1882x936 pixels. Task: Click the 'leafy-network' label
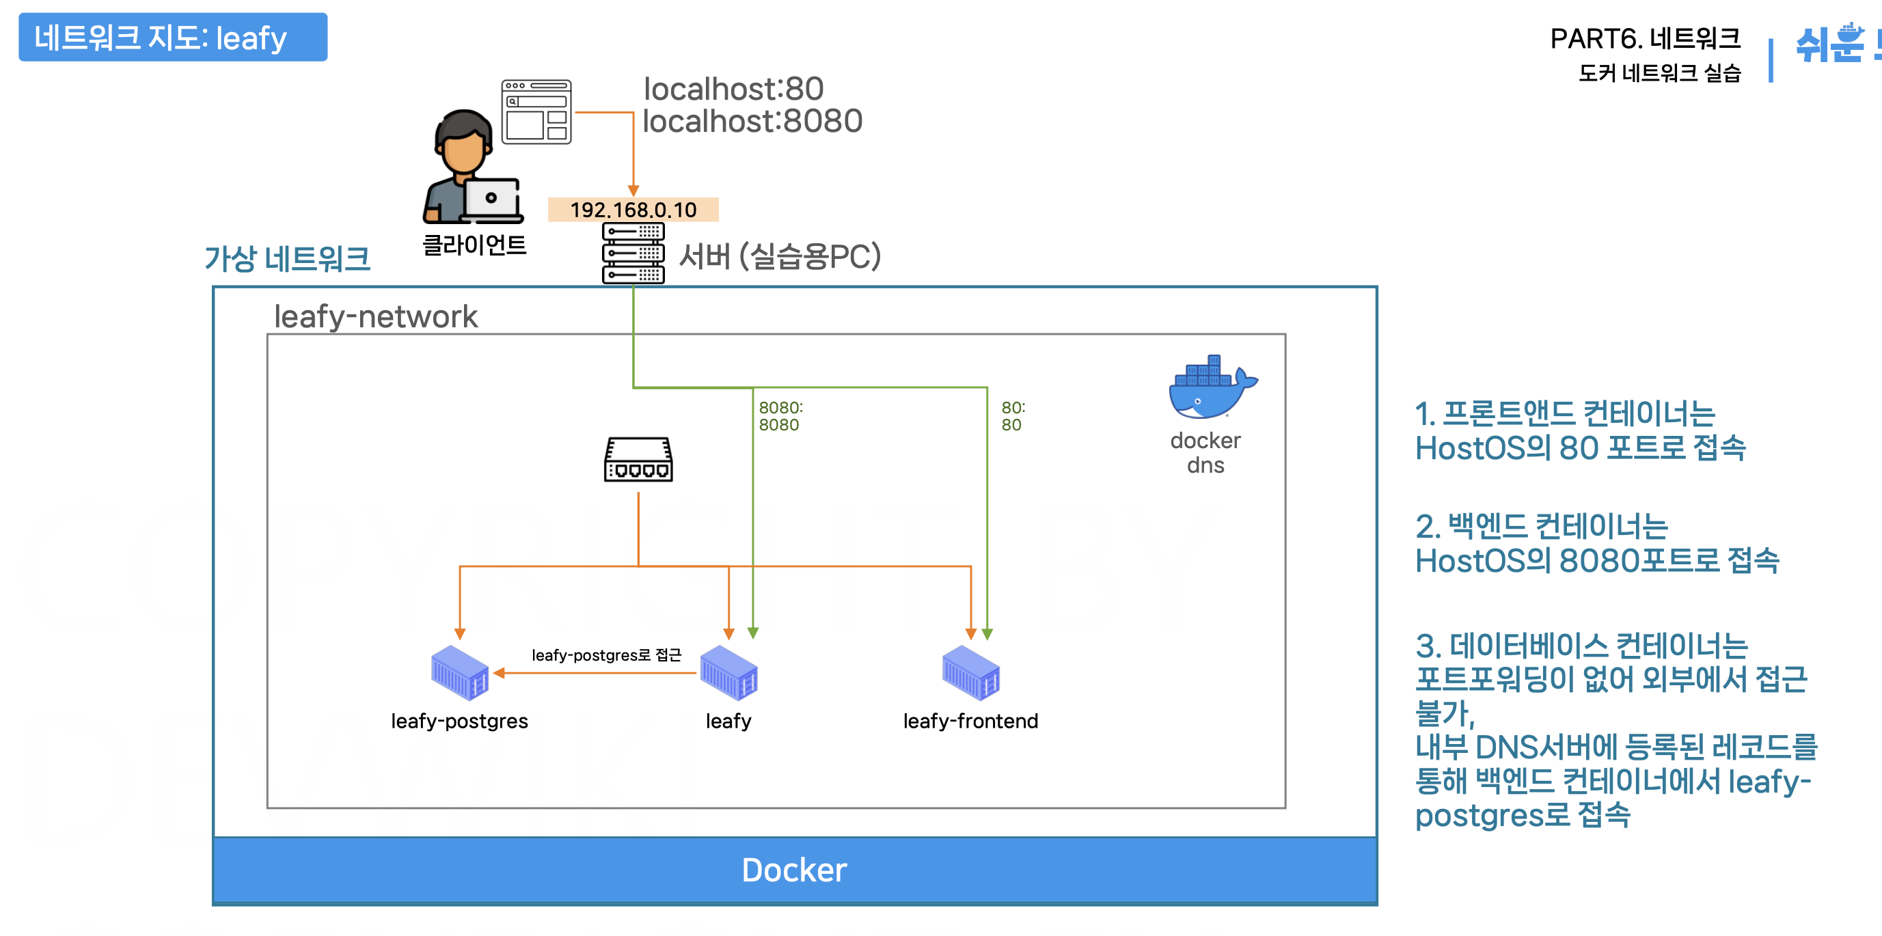pyautogui.click(x=376, y=316)
